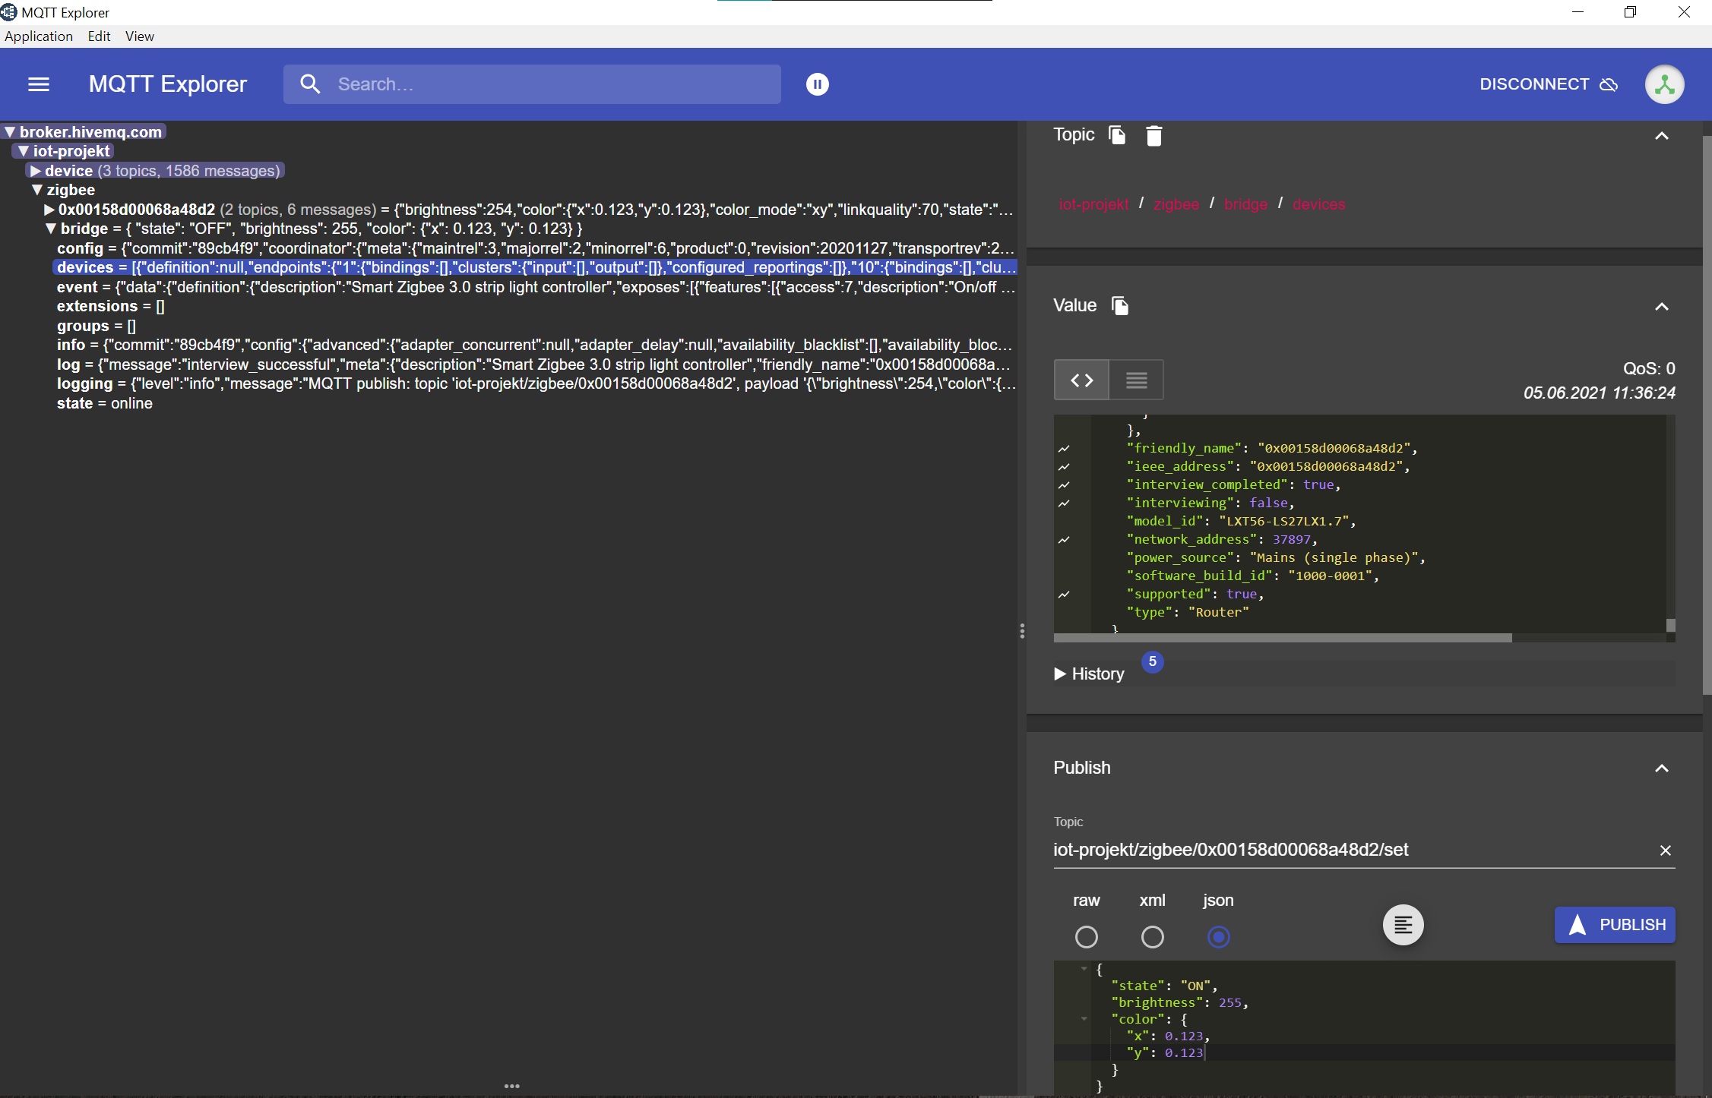This screenshot has height=1098, width=1712.
Task: Select the xml payload format
Action: tap(1152, 937)
